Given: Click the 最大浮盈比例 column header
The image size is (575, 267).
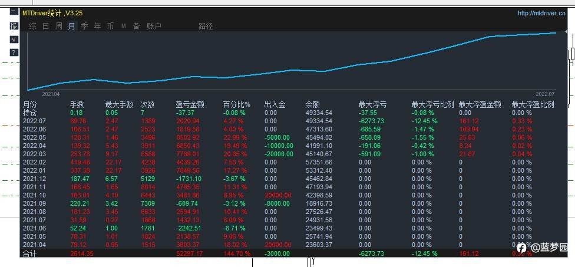Looking at the screenshot, I should tap(533, 104).
